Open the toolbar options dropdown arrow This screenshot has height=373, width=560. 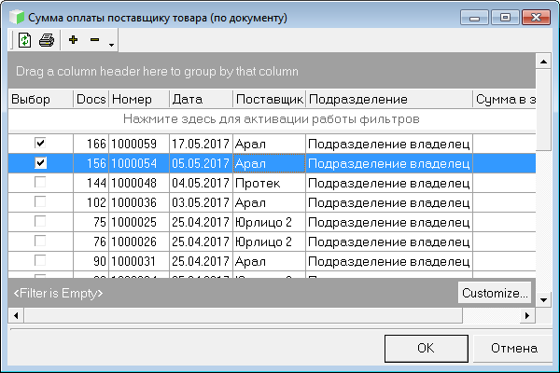pos(111,45)
